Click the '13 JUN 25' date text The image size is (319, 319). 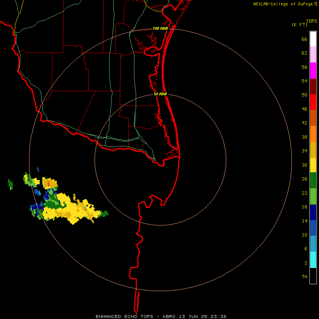point(193,317)
